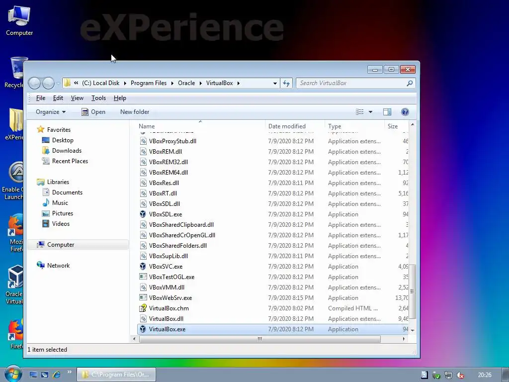Expand the arrow after VirtualBox in address bar

238,83
